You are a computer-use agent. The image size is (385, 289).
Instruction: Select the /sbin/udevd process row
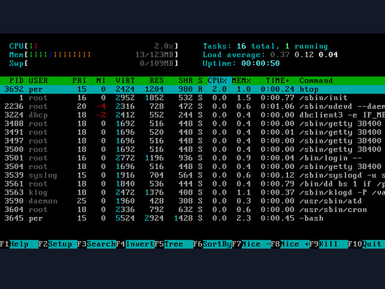coord(193,106)
